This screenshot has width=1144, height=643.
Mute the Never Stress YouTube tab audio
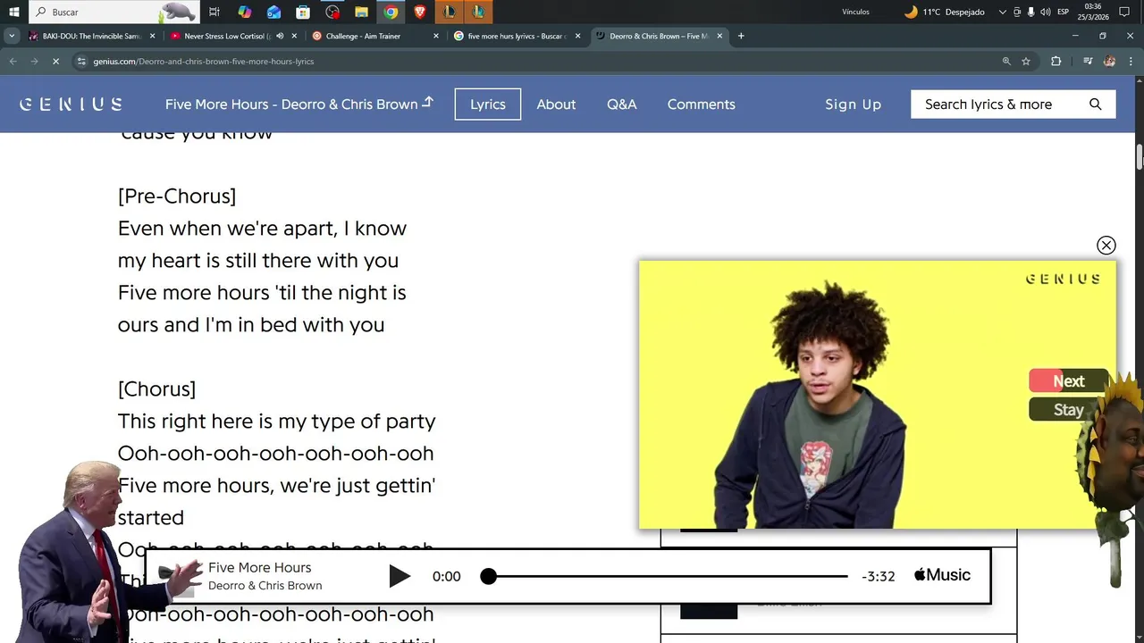tap(280, 36)
